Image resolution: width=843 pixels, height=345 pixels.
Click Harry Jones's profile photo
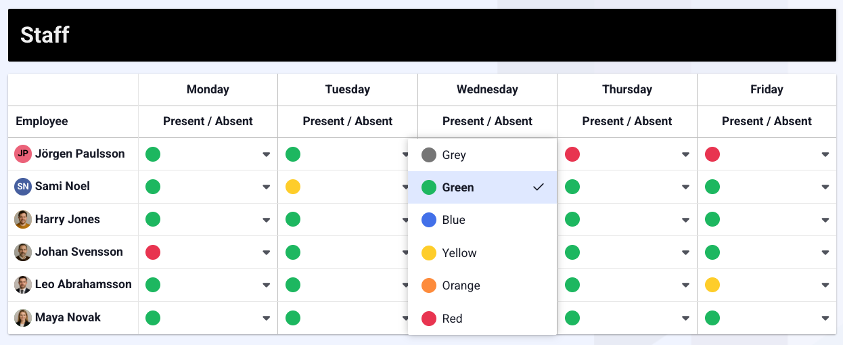coord(23,219)
